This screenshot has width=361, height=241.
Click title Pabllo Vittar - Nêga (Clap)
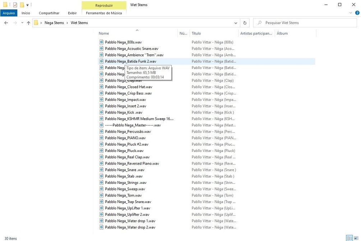(x=213, y=80)
